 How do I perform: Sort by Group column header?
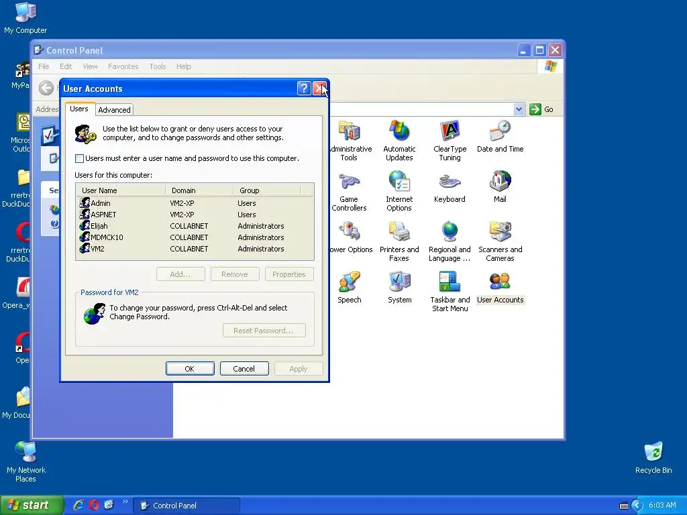267,190
